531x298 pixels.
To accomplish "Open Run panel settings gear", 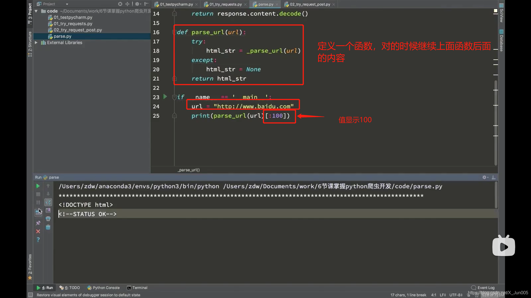I will 485,177.
